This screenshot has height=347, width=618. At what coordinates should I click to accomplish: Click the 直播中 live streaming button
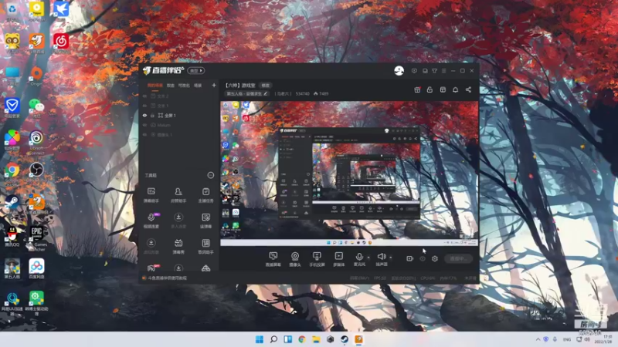pyautogui.click(x=458, y=258)
